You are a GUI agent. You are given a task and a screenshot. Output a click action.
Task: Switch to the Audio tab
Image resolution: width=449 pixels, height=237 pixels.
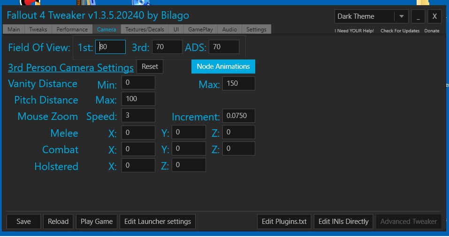point(229,30)
